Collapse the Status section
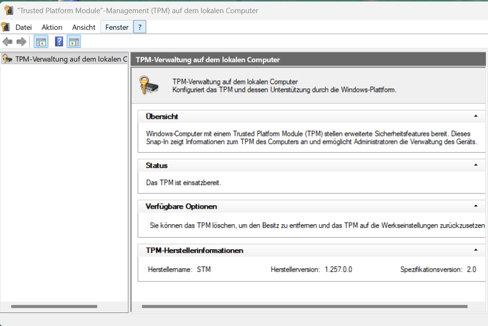This screenshot has width=488, height=326. point(475,165)
